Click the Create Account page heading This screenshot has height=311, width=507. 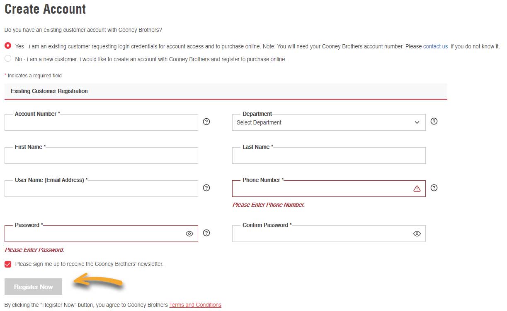coord(45,9)
